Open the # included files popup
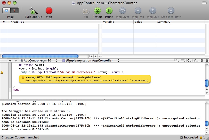Screen dimensions: 209x140 point(196,61)
